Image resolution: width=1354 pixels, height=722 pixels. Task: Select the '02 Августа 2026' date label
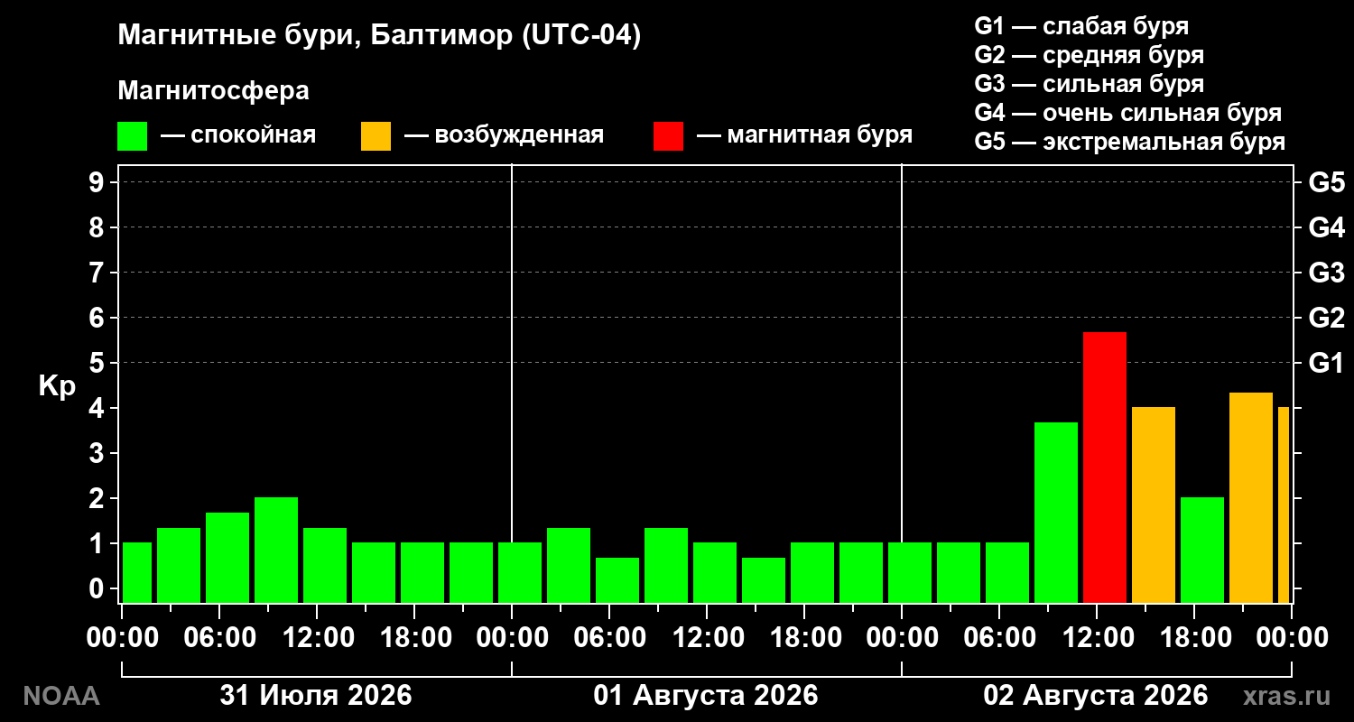point(1096,696)
